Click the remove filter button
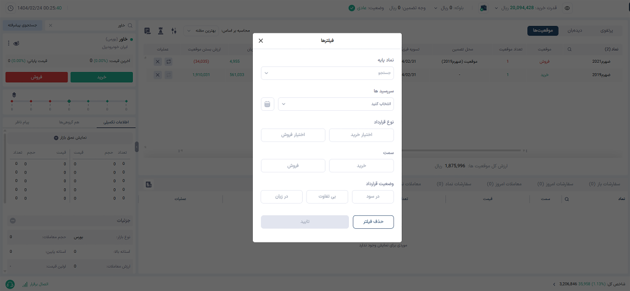The image size is (630, 291). pyautogui.click(x=373, y=222)
